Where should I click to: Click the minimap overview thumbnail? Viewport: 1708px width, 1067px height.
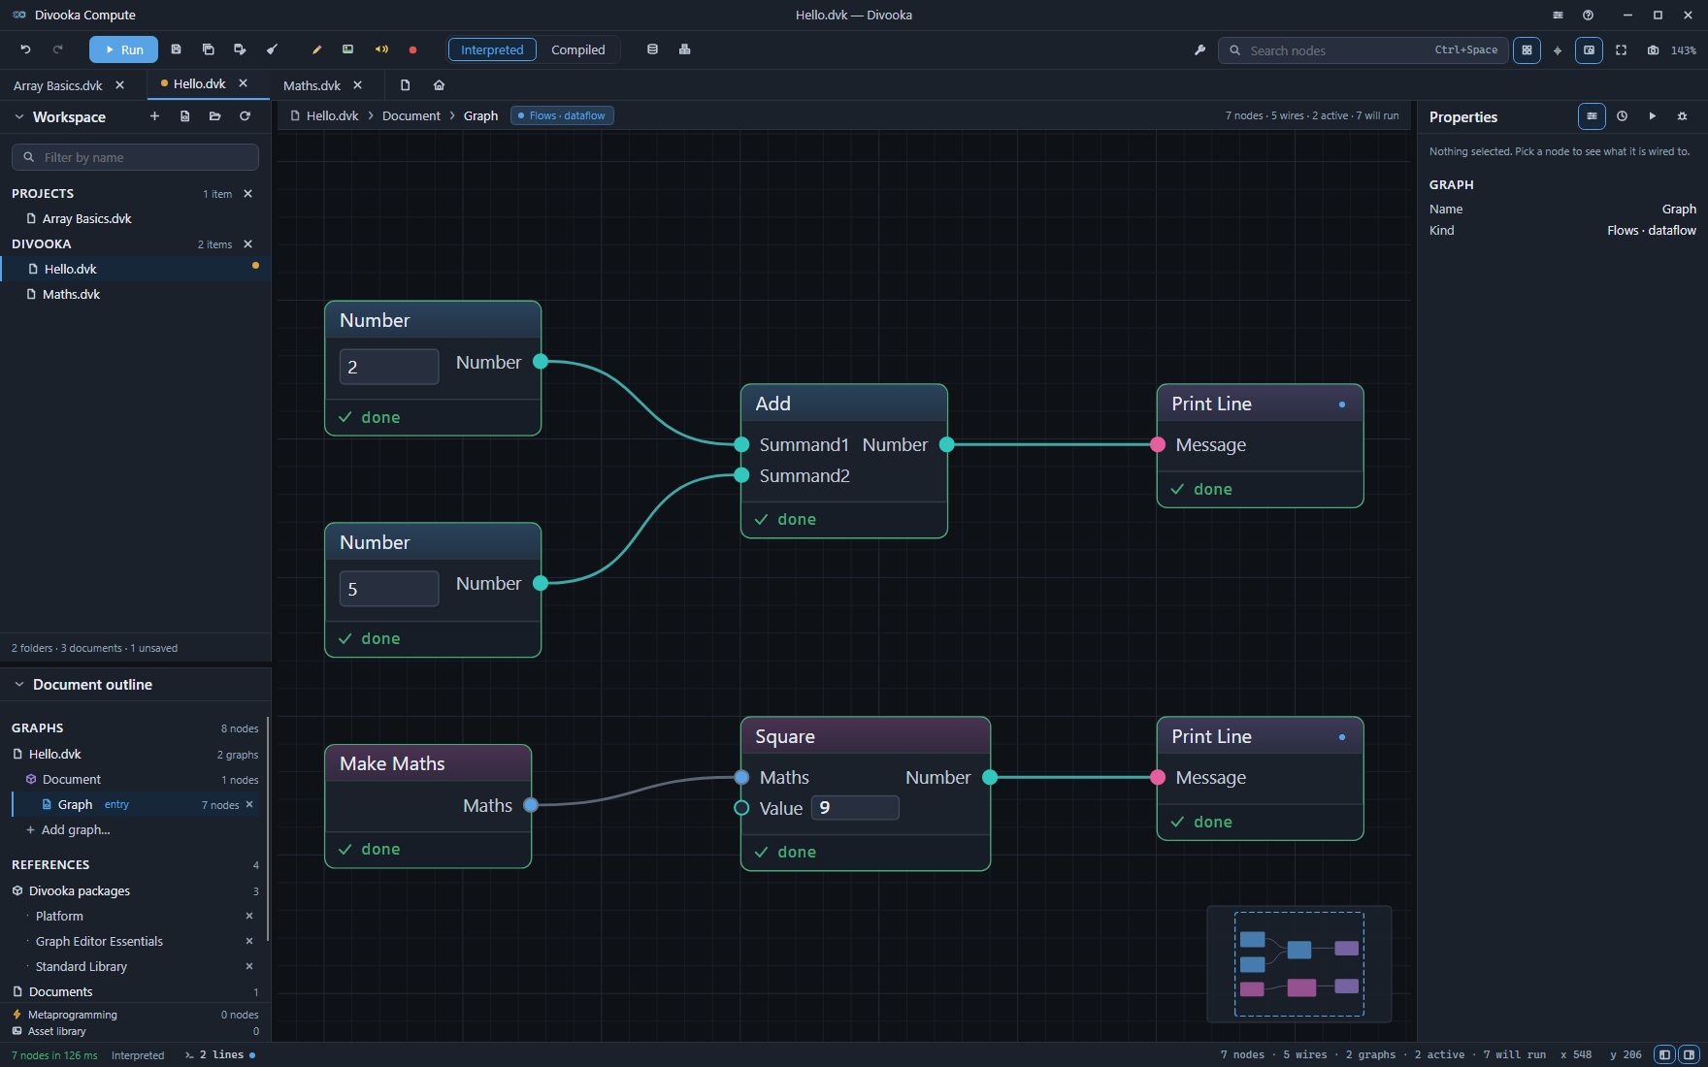tap(1298, 964)
